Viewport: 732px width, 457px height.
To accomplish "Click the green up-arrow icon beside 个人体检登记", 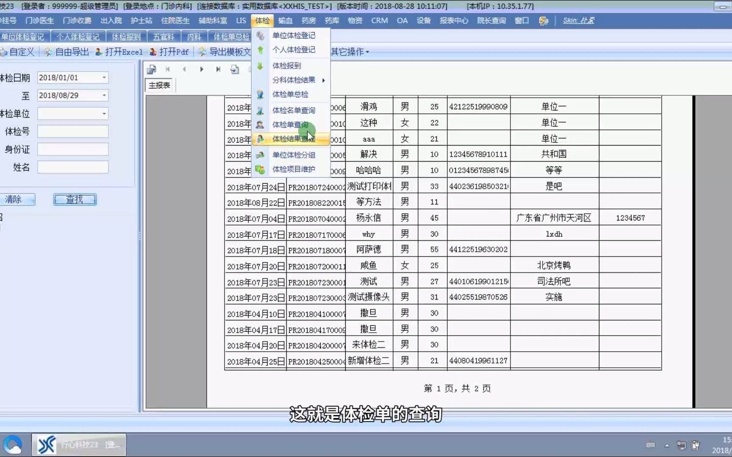I will click(x=260, y=50).
